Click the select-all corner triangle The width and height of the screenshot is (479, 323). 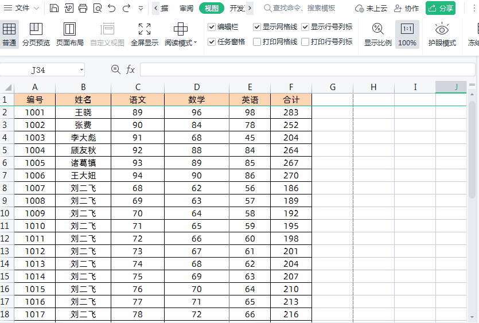click(7, 87)
